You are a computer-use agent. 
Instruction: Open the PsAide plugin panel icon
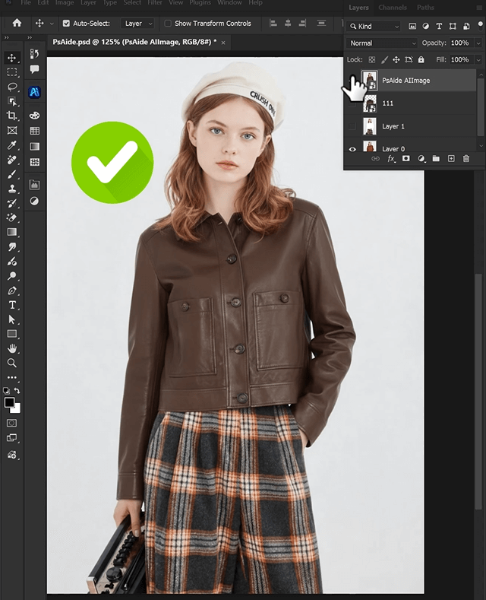[34, 92]
